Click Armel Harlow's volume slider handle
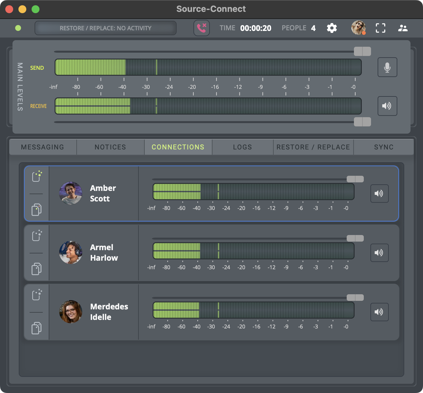This screenshot has height=393, width=423. coord(355,238)
